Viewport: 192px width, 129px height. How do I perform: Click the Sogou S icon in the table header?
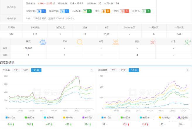(x=153, y=42)
